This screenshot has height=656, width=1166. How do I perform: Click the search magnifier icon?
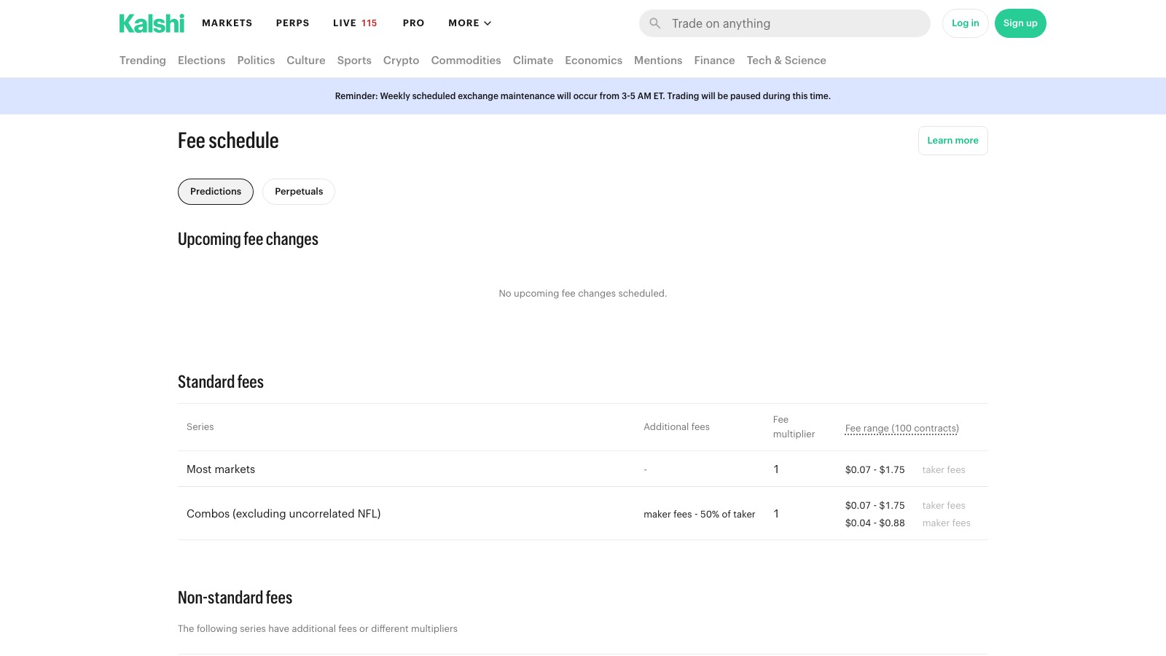point(655,23)
